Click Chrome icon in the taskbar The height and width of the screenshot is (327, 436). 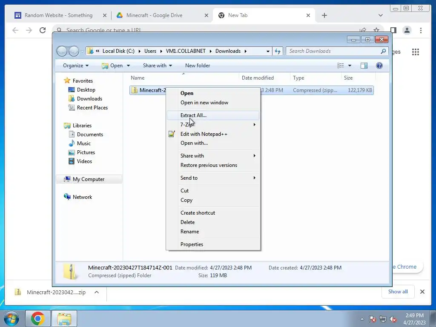coord(38,318)
